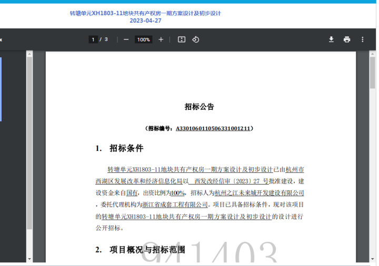Select the page one thumbnail in sidebar
379x266 pixels.
tap(1, 89)
